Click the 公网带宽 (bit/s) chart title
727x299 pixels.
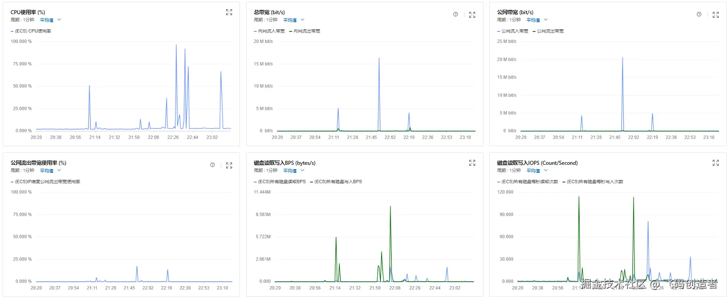515,12
